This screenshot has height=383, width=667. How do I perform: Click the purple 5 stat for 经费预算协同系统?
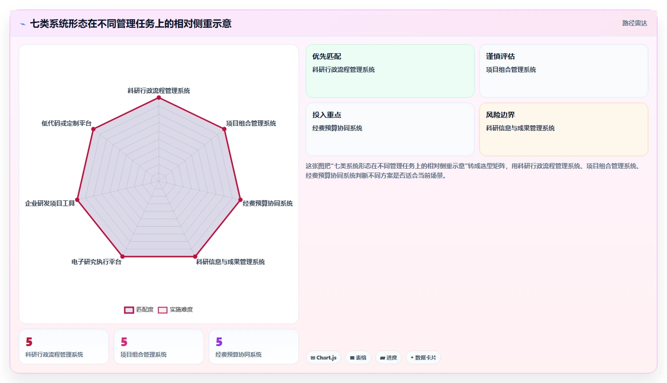(x=219, y=342)
